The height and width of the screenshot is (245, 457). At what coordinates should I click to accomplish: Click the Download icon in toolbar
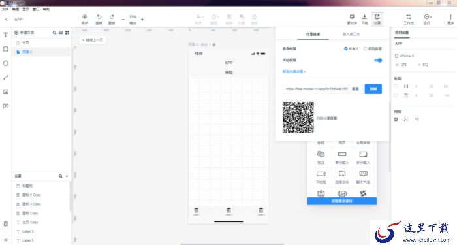[364, 16]
